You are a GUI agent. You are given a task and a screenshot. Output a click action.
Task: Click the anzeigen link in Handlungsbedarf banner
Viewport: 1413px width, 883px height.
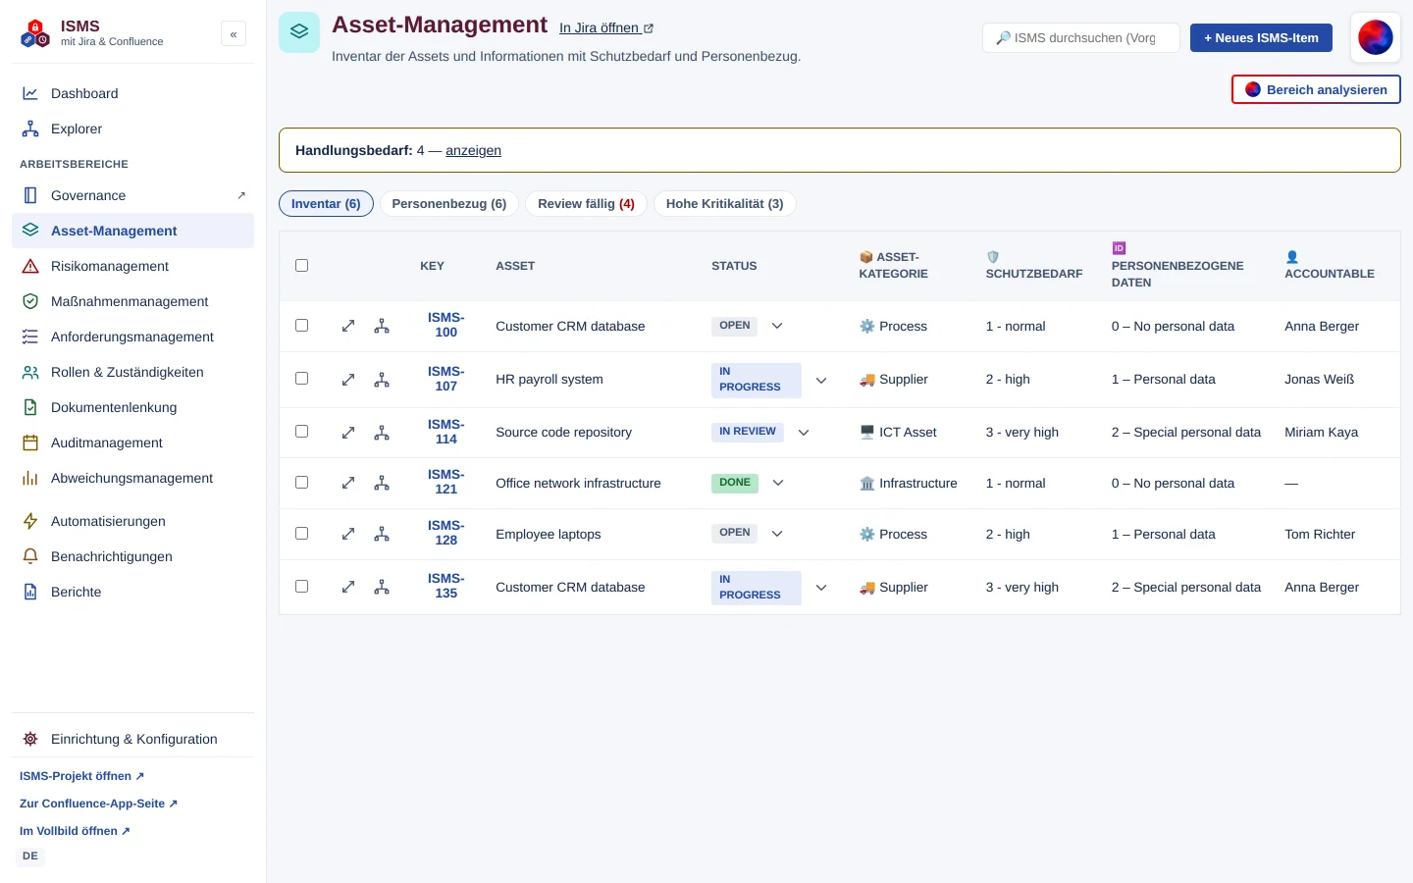pyautogui.click(x=473, y=150)
